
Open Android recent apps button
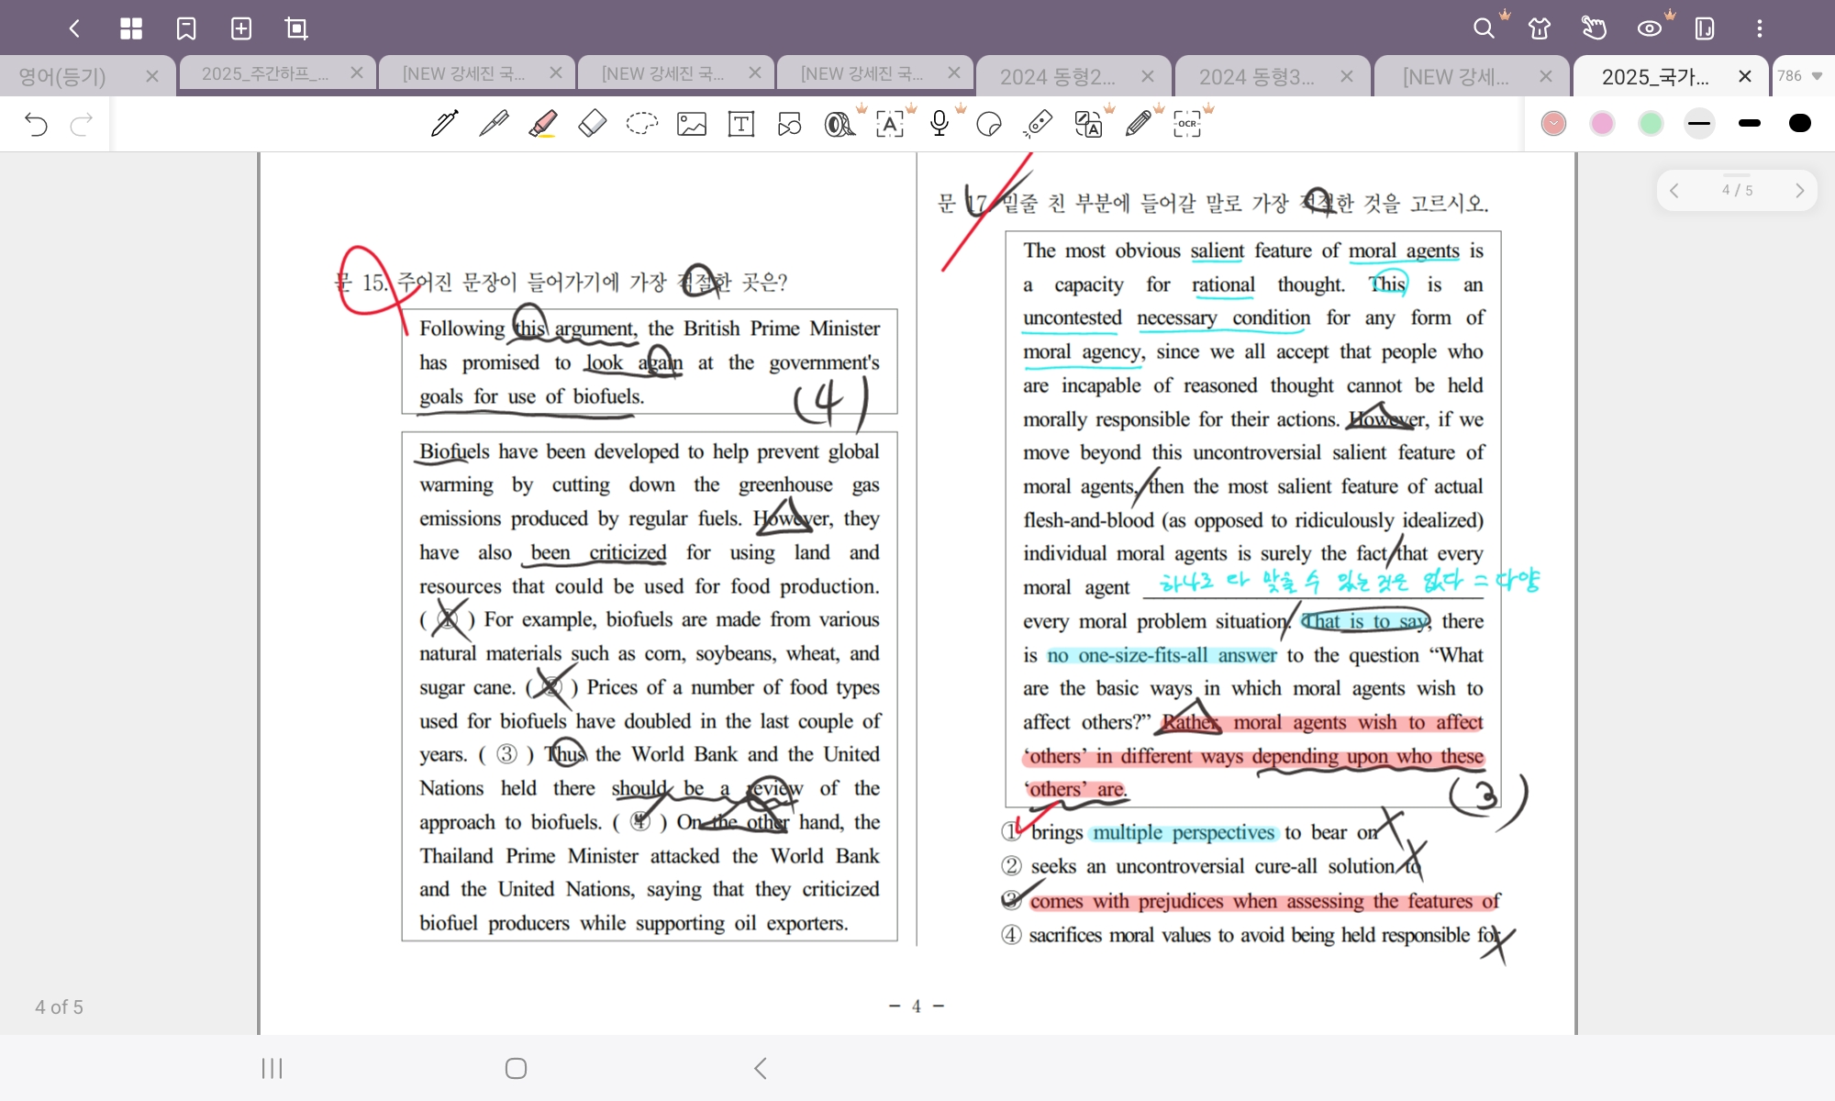pos(272,1068)
